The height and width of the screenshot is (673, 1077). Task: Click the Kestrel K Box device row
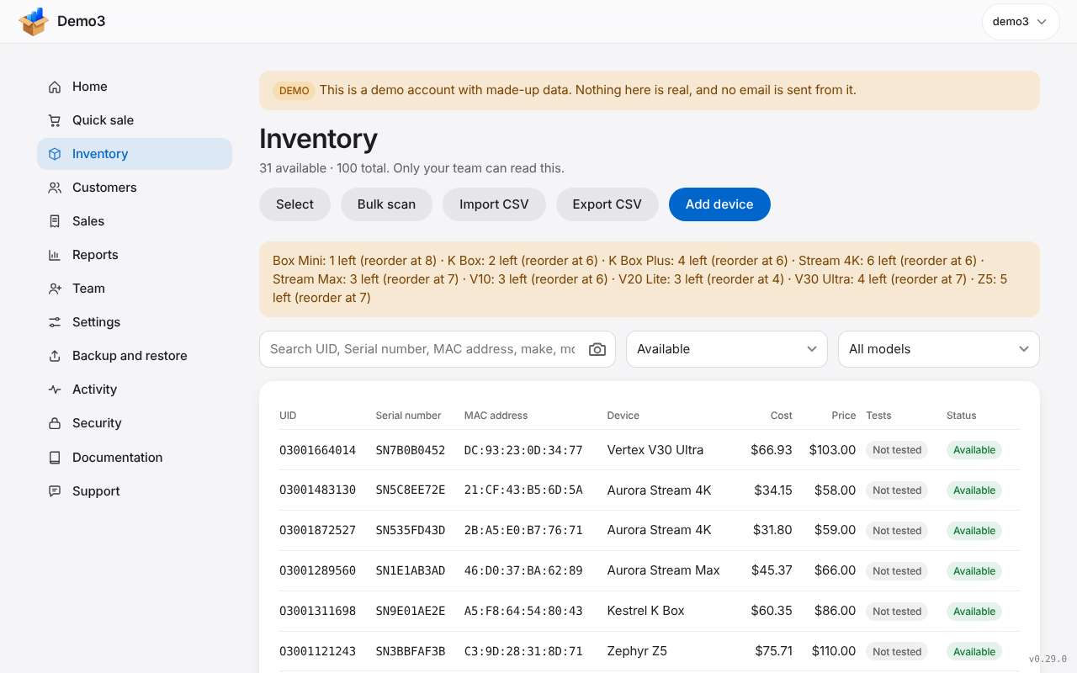point(650,611)
